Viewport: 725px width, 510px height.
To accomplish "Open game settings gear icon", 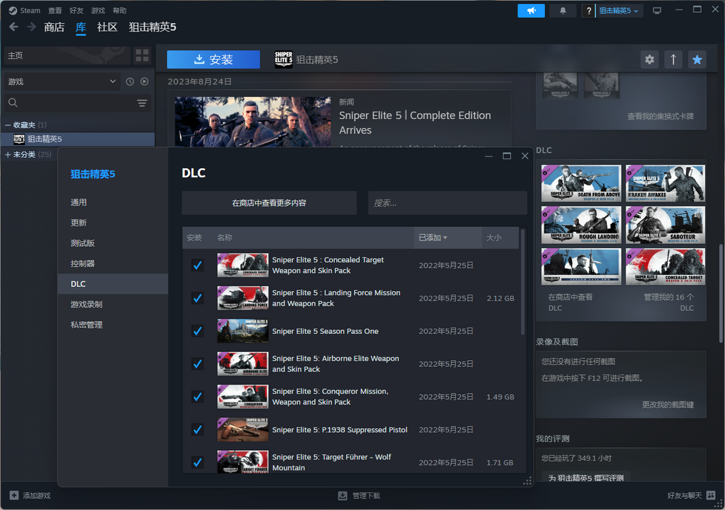I will [649, 60].
